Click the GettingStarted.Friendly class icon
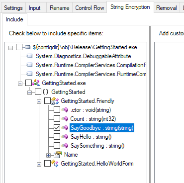184x183 pixels. [55, 101]
